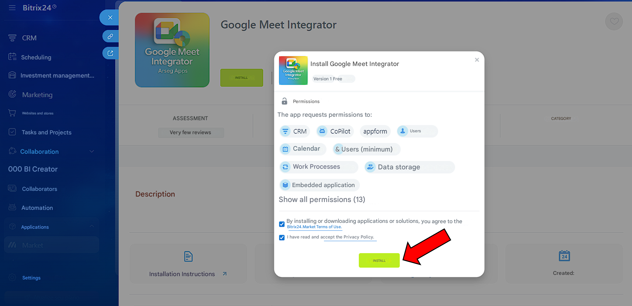The height and width of the screenshot is (306, 632).
Task: Click the CRM funnel icon in sidebar
Action: tap(12, 38)
